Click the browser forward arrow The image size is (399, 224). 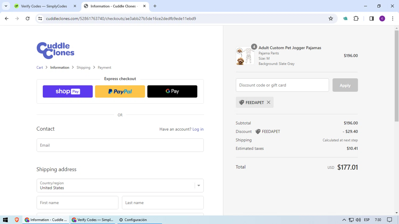click(x=17, y=19)
